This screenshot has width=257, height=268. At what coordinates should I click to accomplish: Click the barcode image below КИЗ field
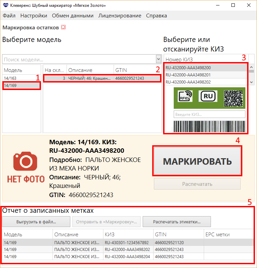click(x=210, y=126)
